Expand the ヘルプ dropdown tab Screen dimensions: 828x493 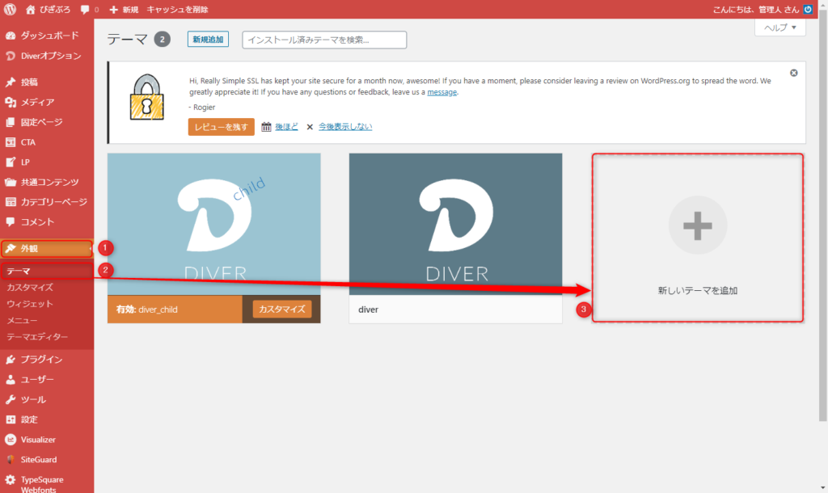pos(780,27)
